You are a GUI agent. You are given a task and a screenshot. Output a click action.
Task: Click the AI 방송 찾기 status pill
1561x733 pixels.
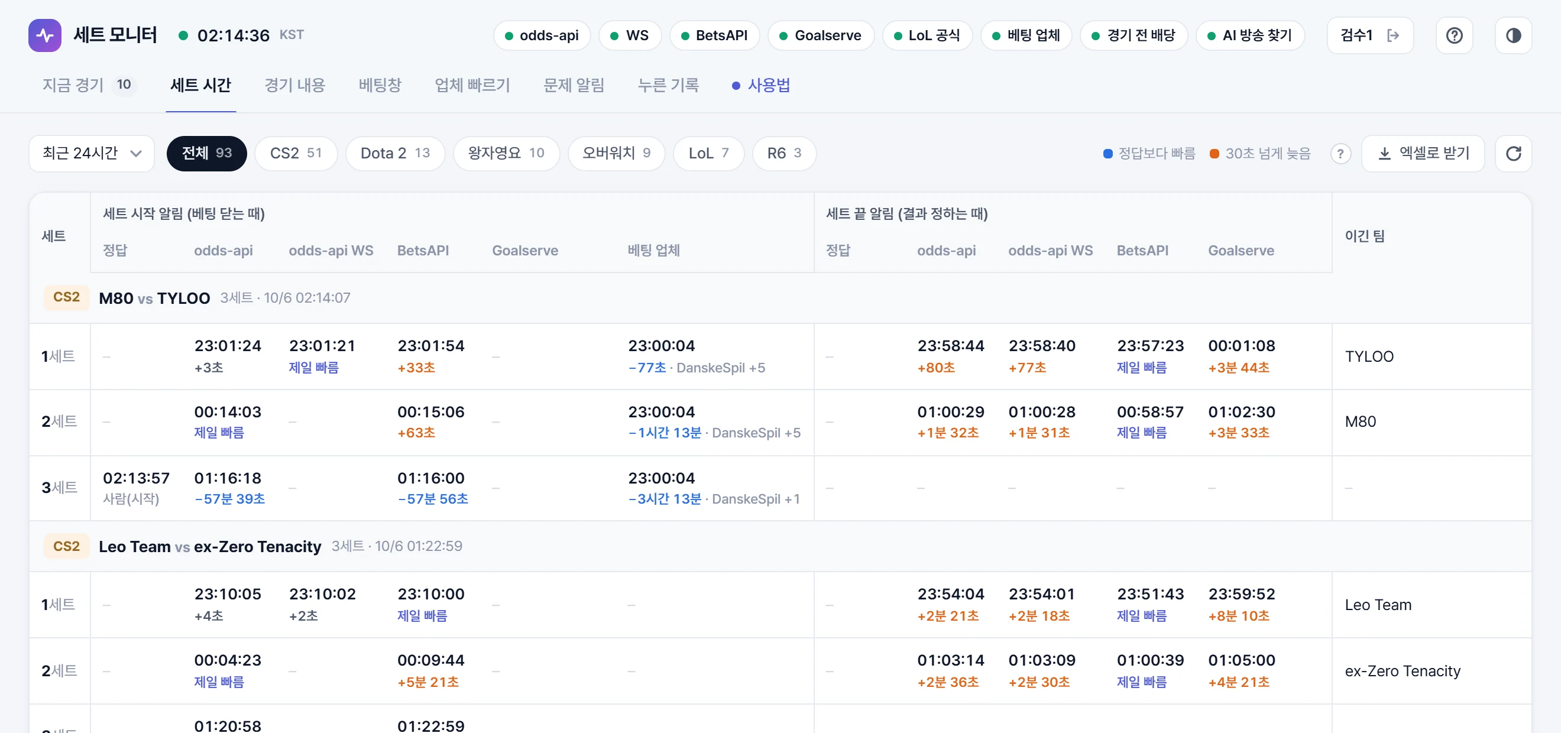coord(1249,35)
